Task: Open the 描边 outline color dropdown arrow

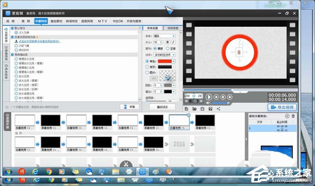Action: pyautogui.click(x=174, y=91)
